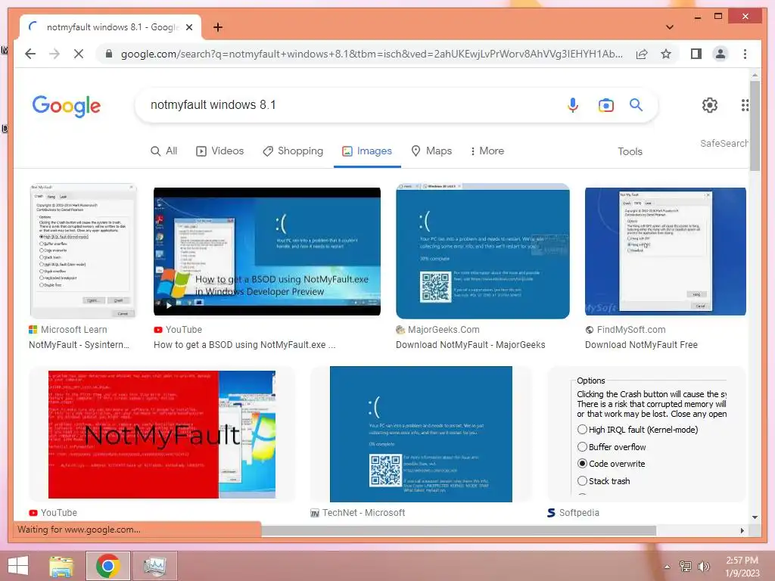Open Chrome profile avatar

pos(721,54)
